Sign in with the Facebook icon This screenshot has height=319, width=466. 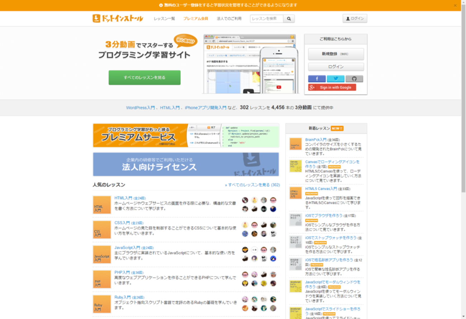[317, 79]
